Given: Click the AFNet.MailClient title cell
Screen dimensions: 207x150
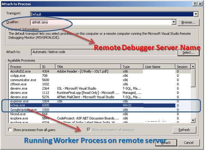Looking at the screenshot, I should 86,97.
